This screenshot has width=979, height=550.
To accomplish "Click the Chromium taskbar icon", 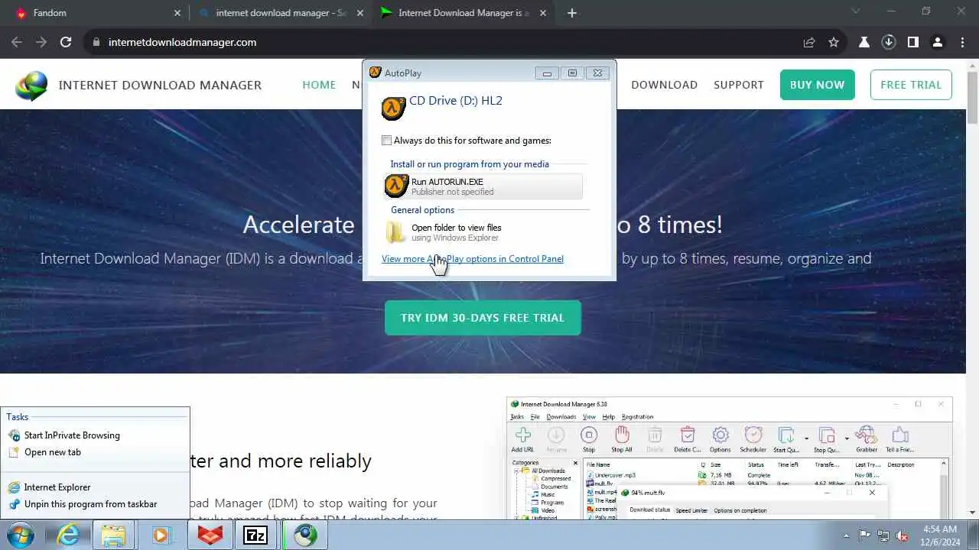I will pyautogui.click(x=305, y=535).
